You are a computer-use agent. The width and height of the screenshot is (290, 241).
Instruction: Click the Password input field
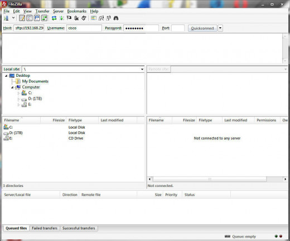(141, 28)
